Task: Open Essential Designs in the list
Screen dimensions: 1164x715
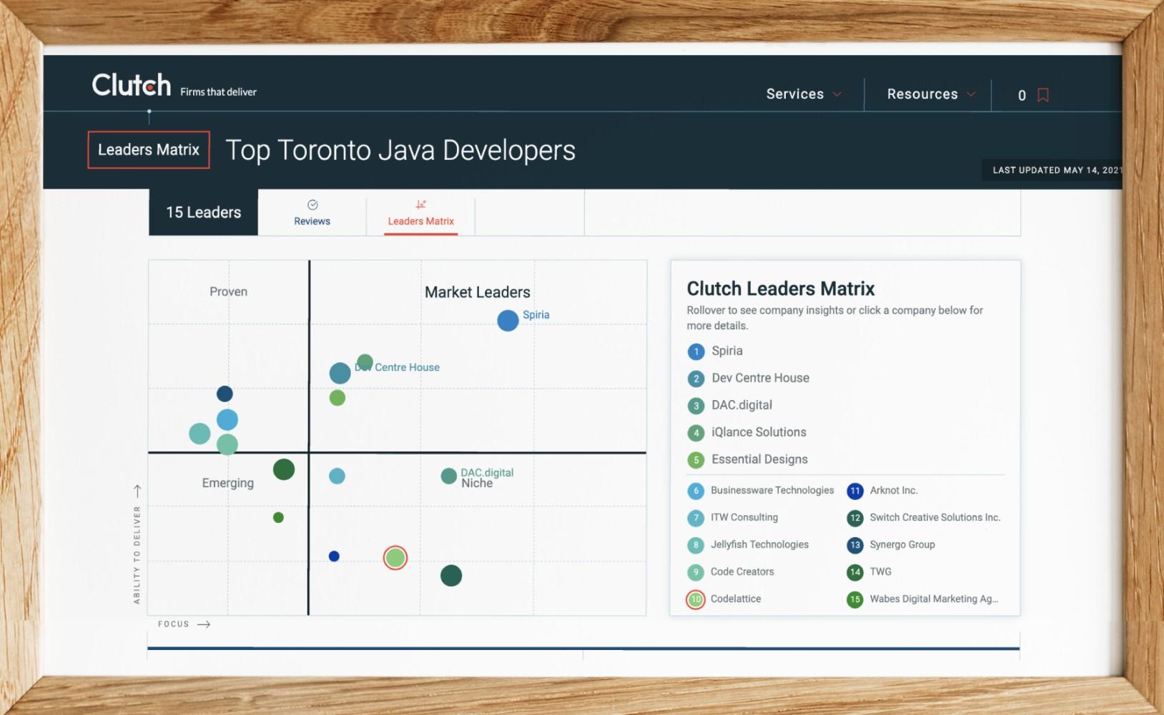Action: tap(759, 459)
